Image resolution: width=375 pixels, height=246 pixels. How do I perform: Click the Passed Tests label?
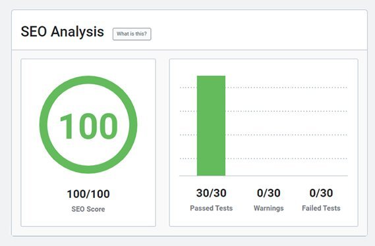pyautogui.click(x=211, y=208)
